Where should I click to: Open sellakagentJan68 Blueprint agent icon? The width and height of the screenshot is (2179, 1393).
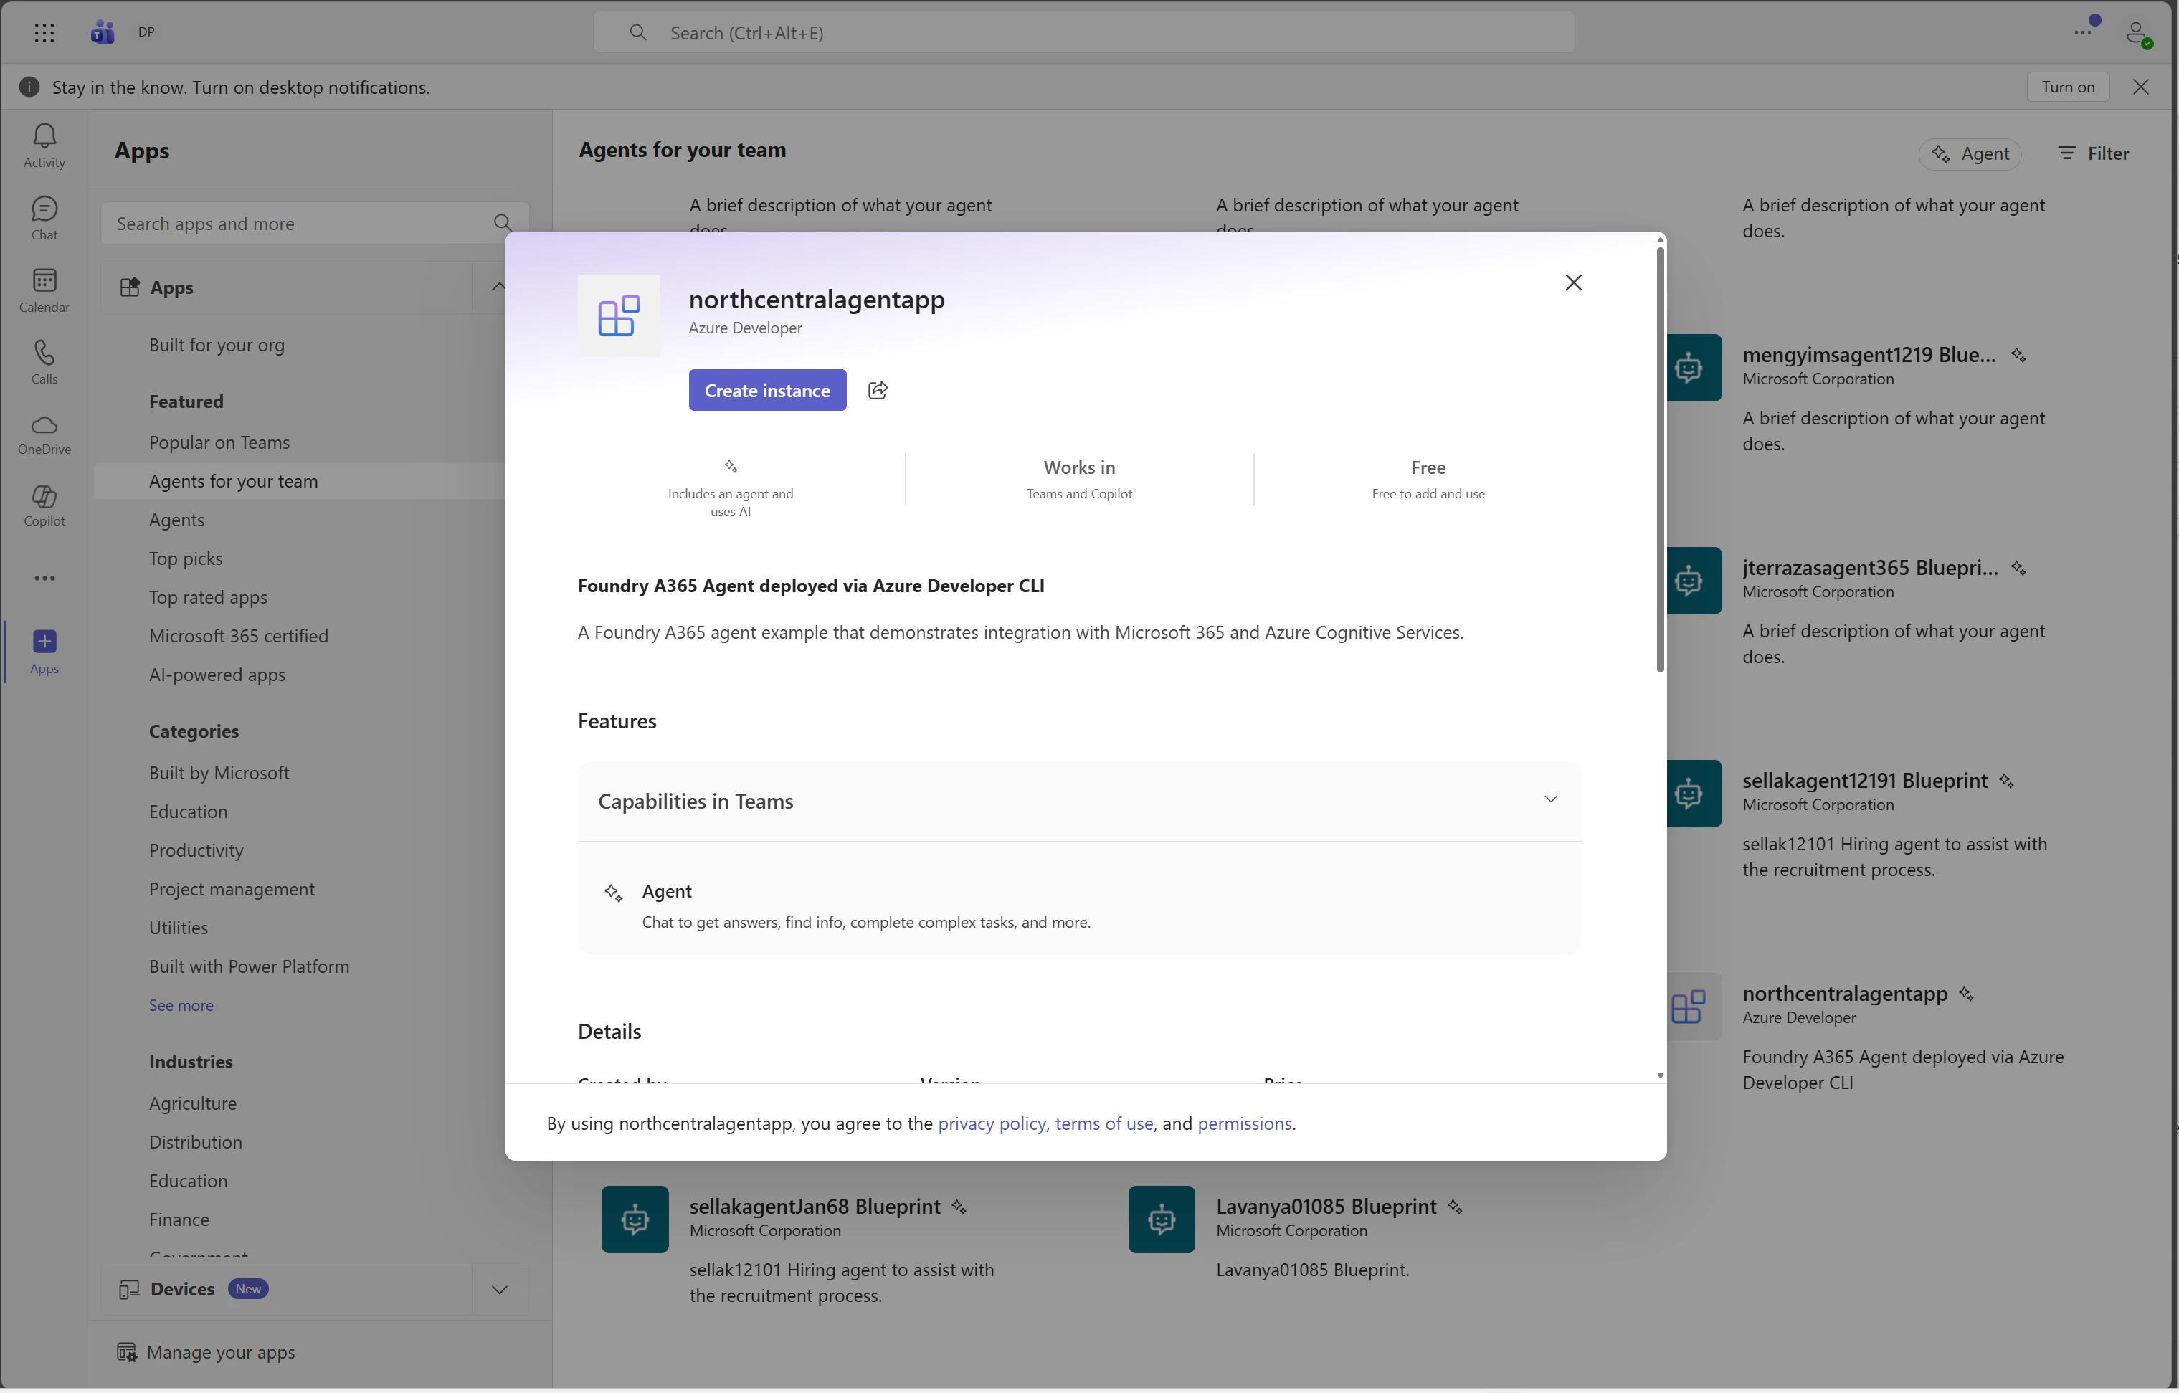(x=635, y=1220)
